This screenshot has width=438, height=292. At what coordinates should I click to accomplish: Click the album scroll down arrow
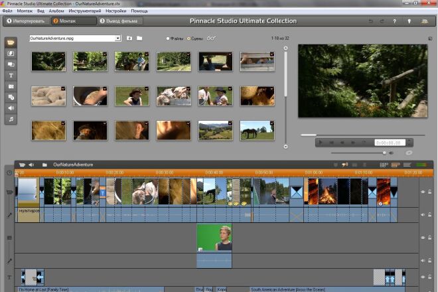[285, 147]
